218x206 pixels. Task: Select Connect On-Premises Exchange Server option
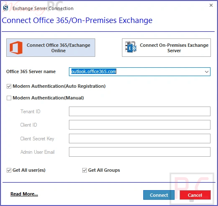click(x=166, y=48)
